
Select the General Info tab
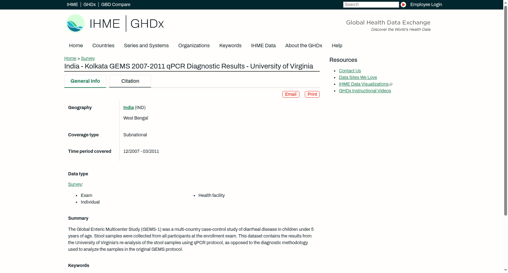[85, 81]
